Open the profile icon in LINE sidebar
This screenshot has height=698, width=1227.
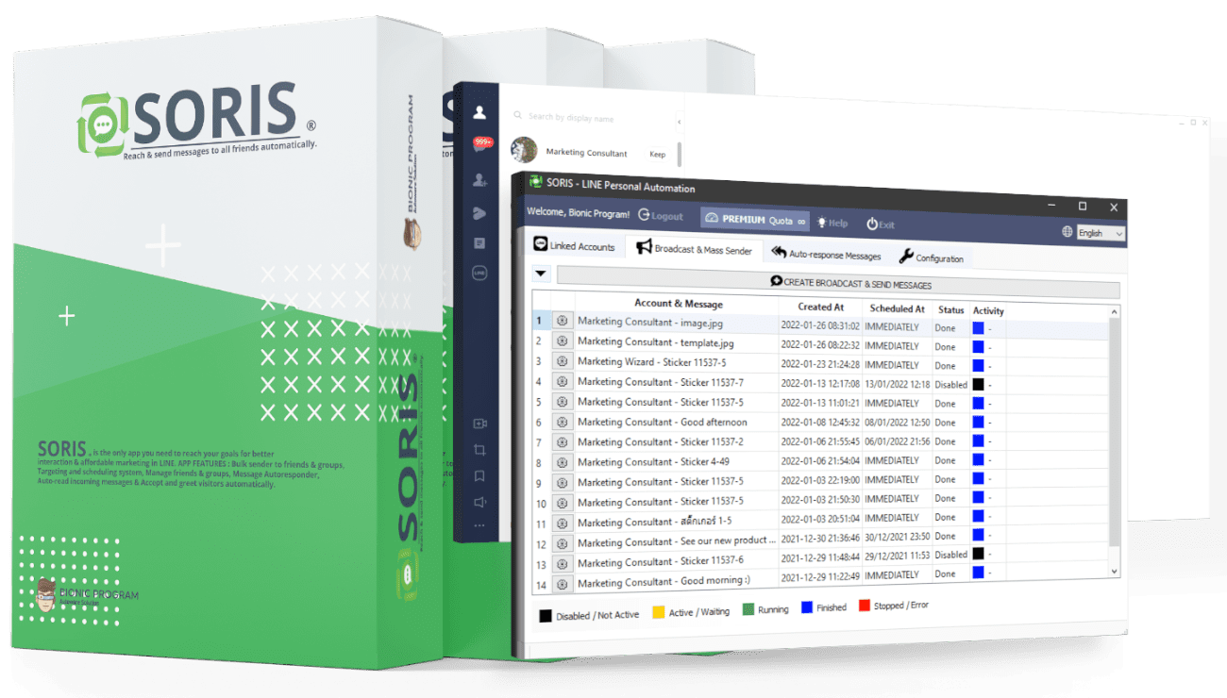[479, 113]
